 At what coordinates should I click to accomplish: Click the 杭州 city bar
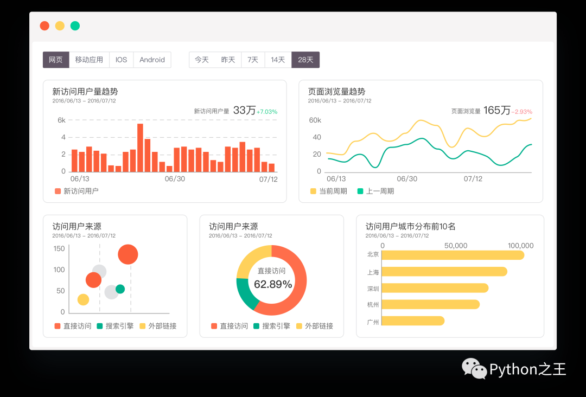coord(430,304)
